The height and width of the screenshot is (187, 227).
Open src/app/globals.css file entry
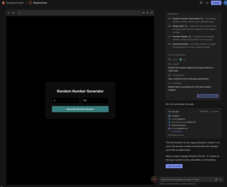(x=178, y=128)
